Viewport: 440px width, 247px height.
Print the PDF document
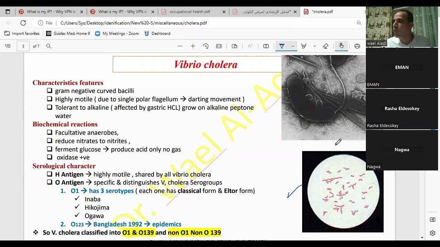[x=357, y=46]
